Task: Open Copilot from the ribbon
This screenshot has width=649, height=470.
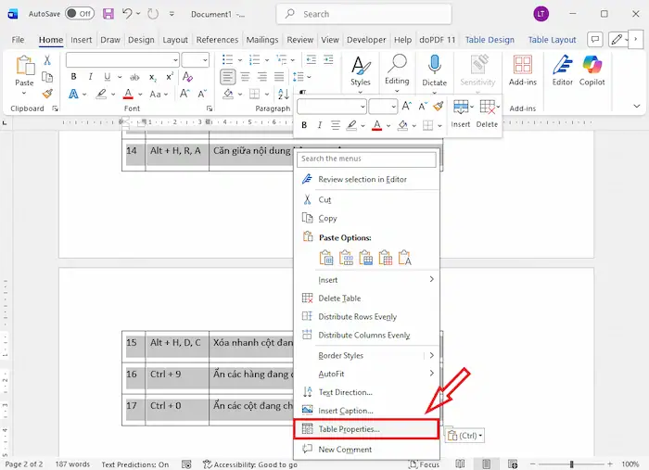Action: (x=592, y=64)
